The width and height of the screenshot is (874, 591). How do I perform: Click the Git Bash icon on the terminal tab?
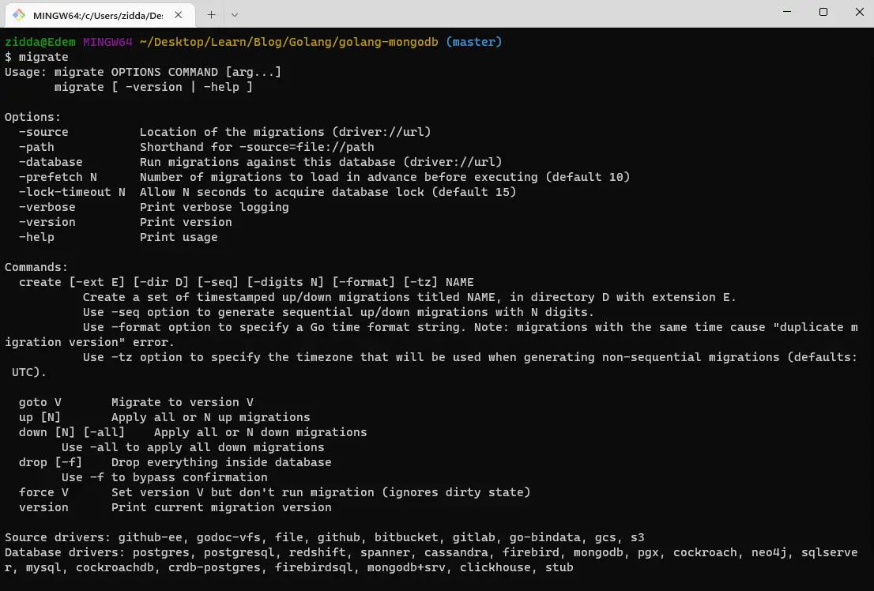coord(18,14)
